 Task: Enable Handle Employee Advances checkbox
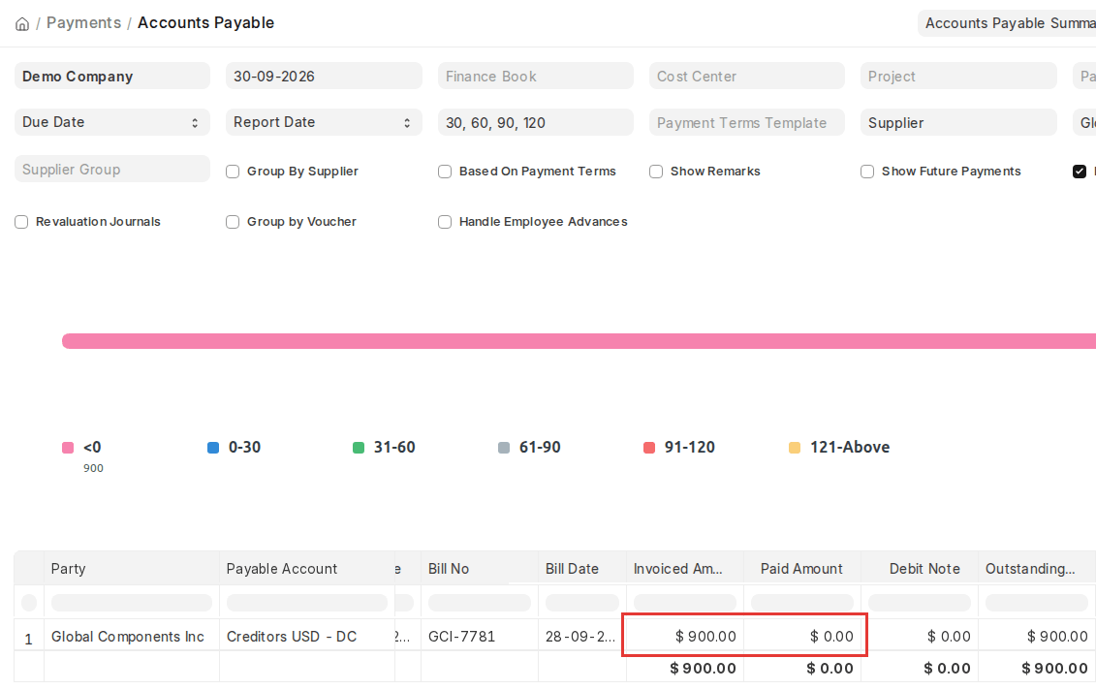point(445,222)
